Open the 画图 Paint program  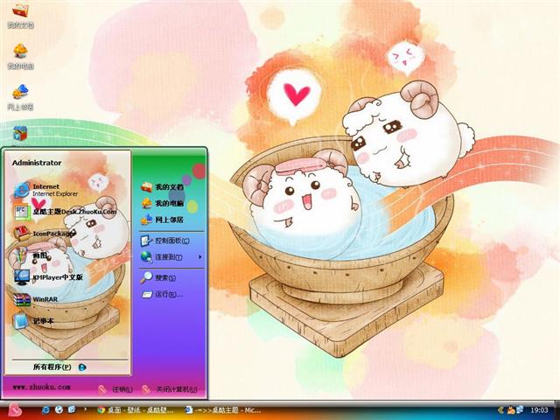tap(31, 255)
